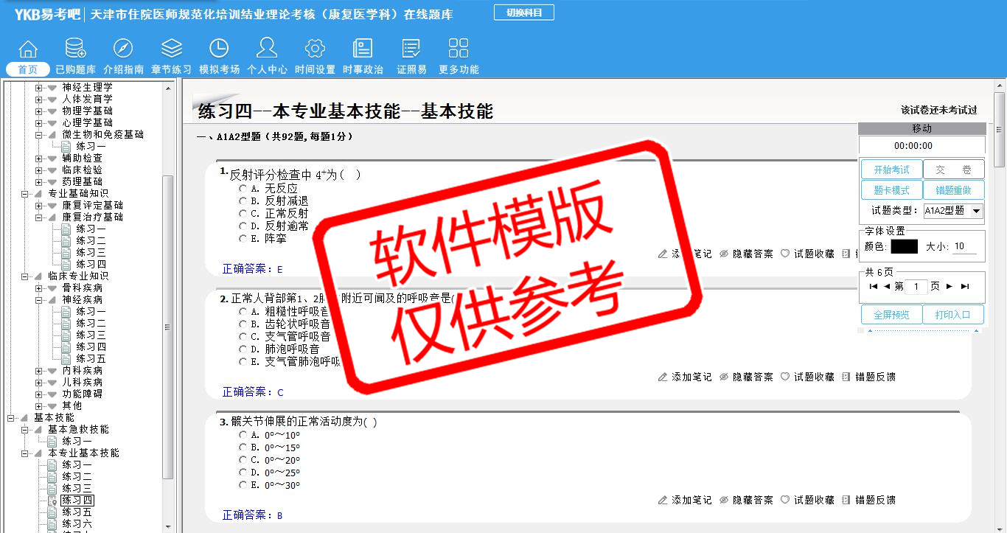1007x533 pixels.
Task: Click the 介绍指南 compass icon
Action: click(123, 49)
